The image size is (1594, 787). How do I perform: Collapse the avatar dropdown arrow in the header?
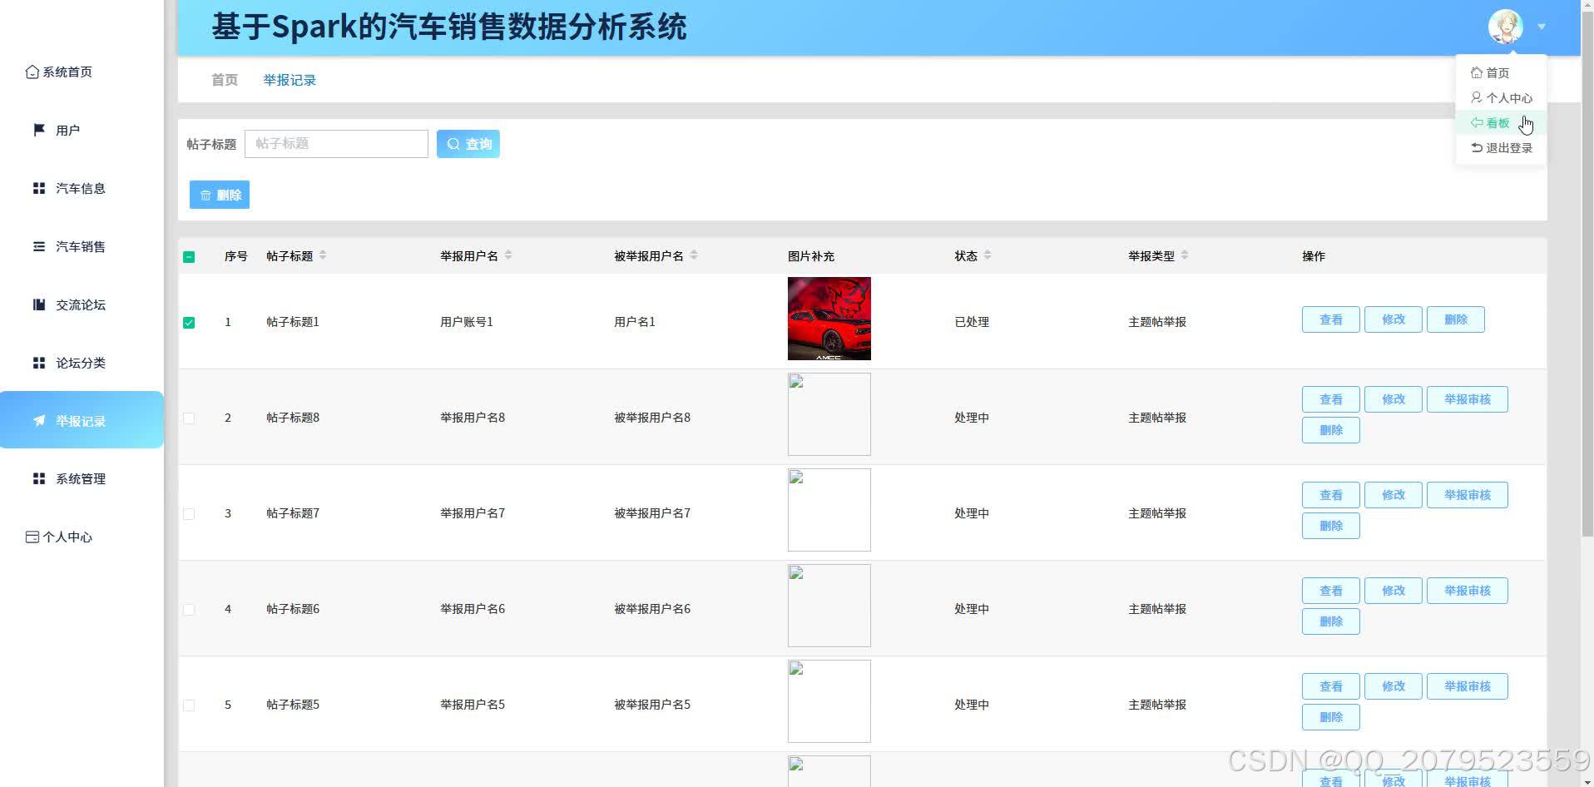click(1542, 27)
